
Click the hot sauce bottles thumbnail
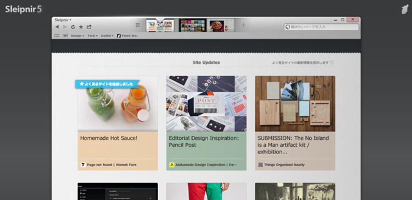[x=118, y=104]
